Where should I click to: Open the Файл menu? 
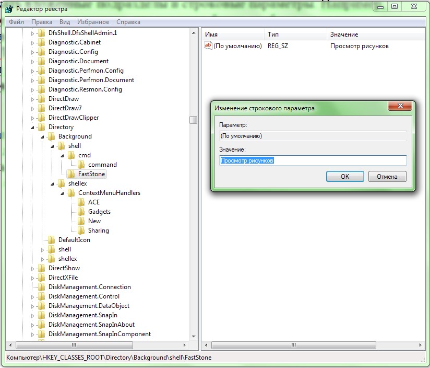click(x=16, y=22)
